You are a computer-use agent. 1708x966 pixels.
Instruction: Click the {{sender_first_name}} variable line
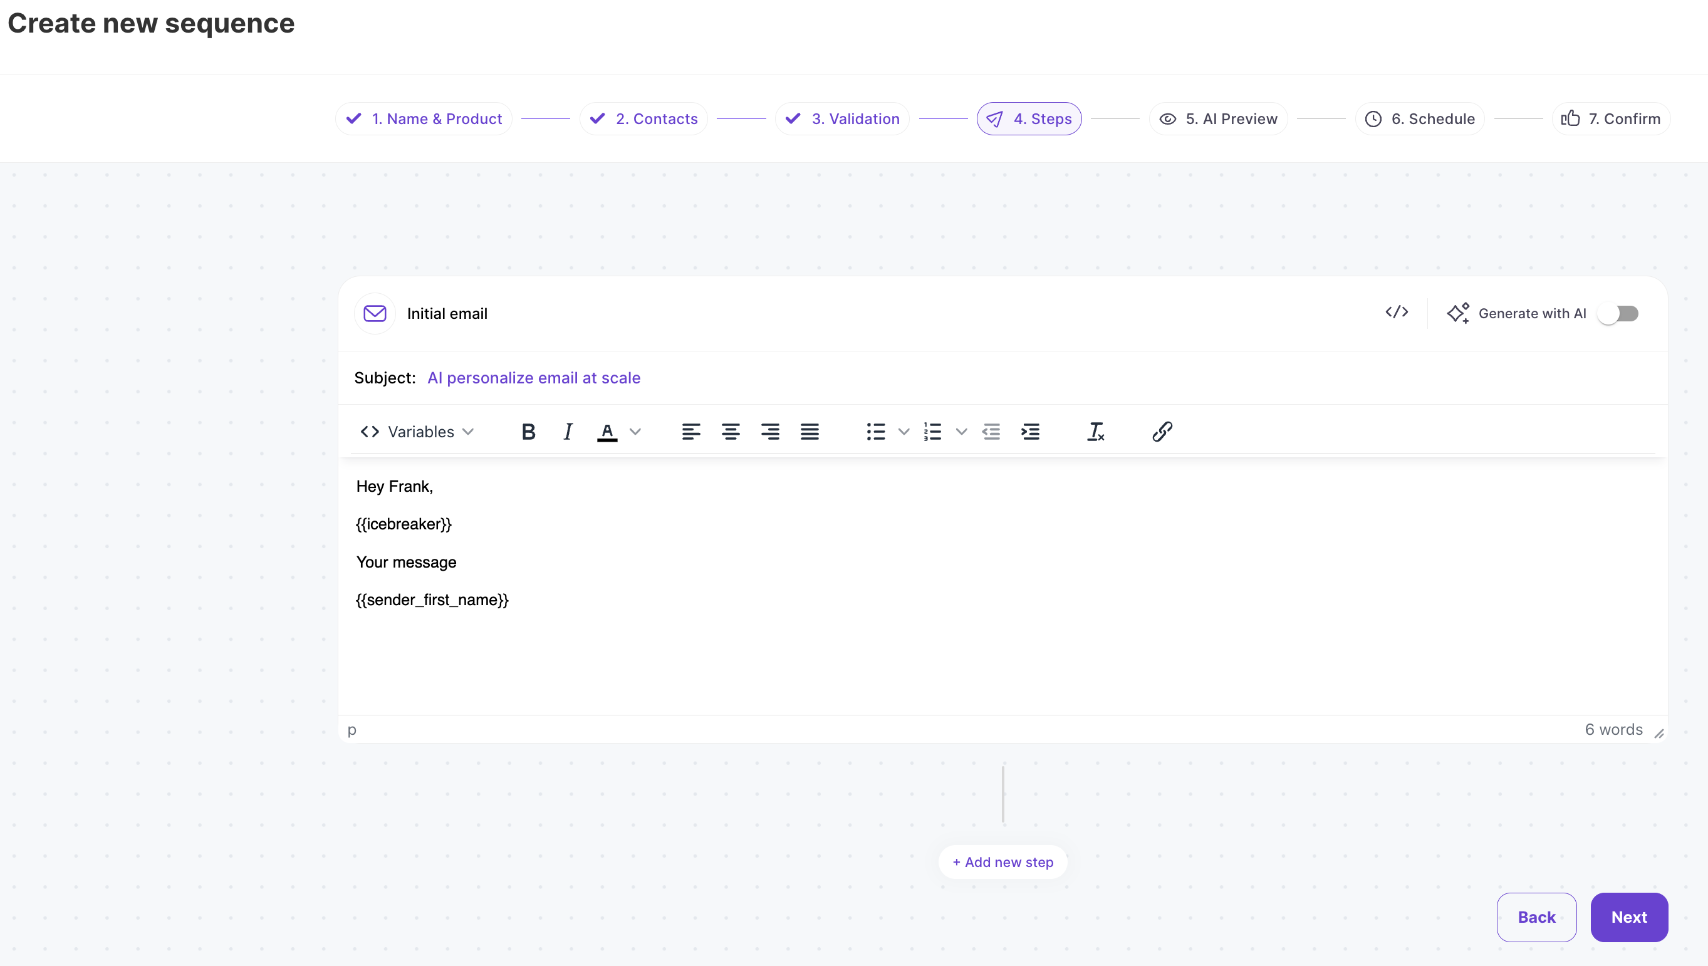(x=432, y=600)
